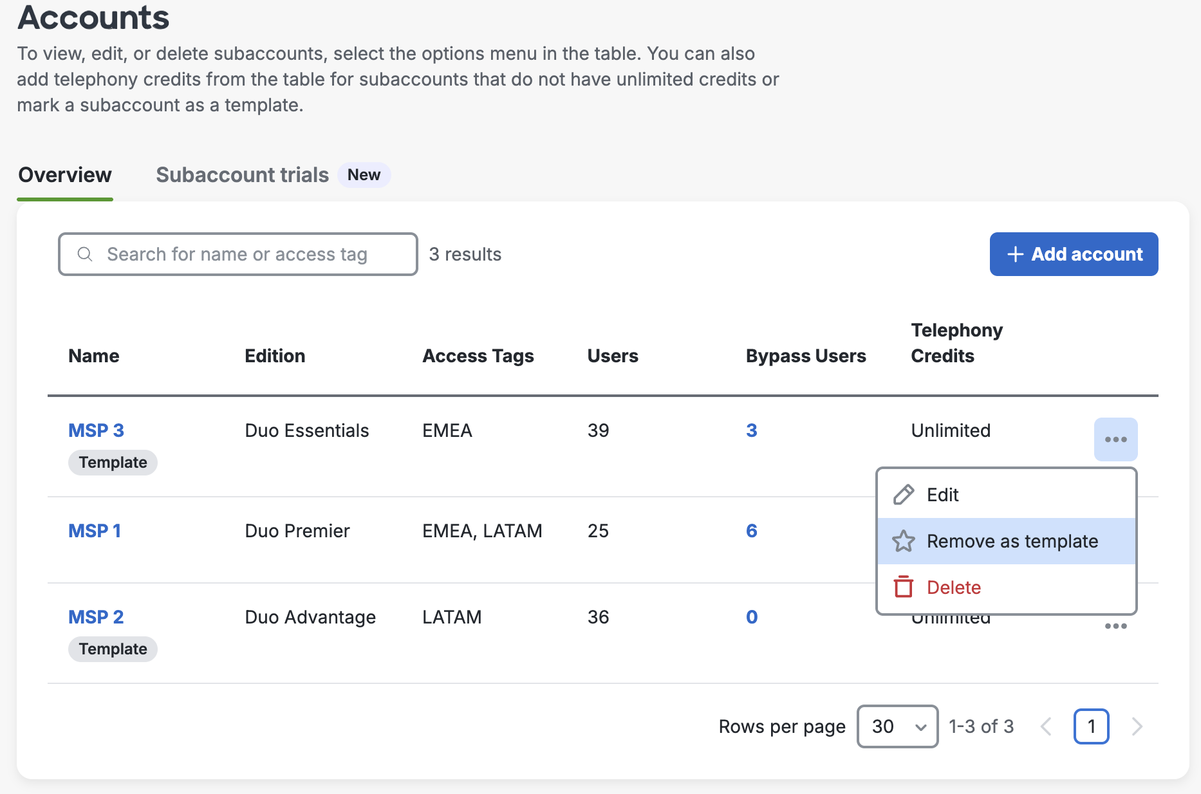The height and width of the screenshot is (794, 1201).
Task: Click the users value 25
Action: pos(598,531)
